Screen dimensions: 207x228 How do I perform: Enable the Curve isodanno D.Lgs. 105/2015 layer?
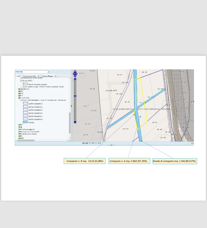coord(21,87)
